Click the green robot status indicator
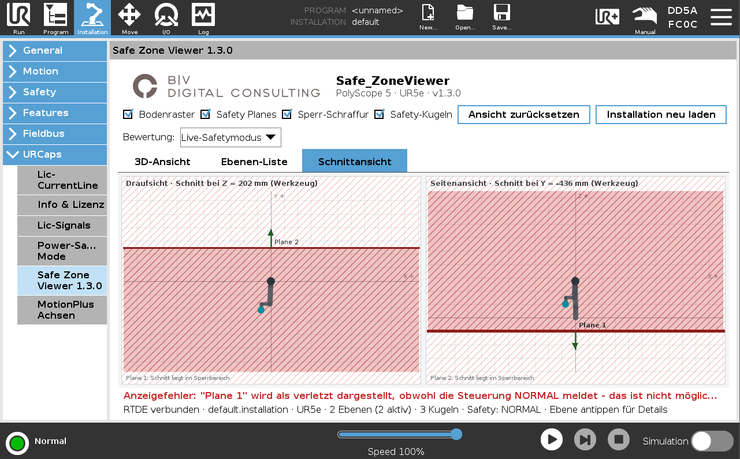Viewport: 740px width, 459px height. [x=17, y=443]
